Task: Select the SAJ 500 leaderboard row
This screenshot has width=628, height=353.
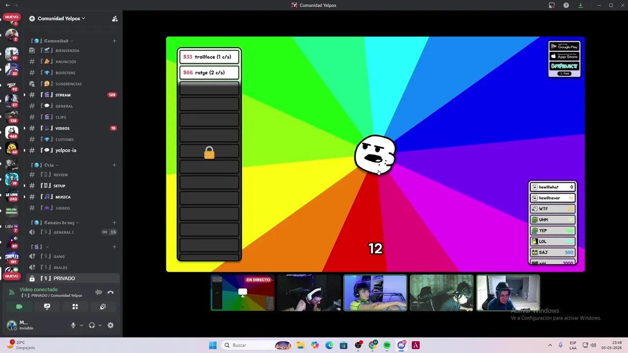Action: click(552, 252)
